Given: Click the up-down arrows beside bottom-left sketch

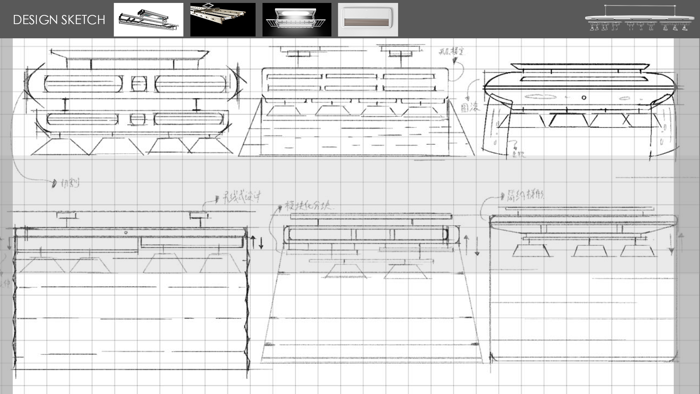Looking at the screenshot, I should (257, 242).
